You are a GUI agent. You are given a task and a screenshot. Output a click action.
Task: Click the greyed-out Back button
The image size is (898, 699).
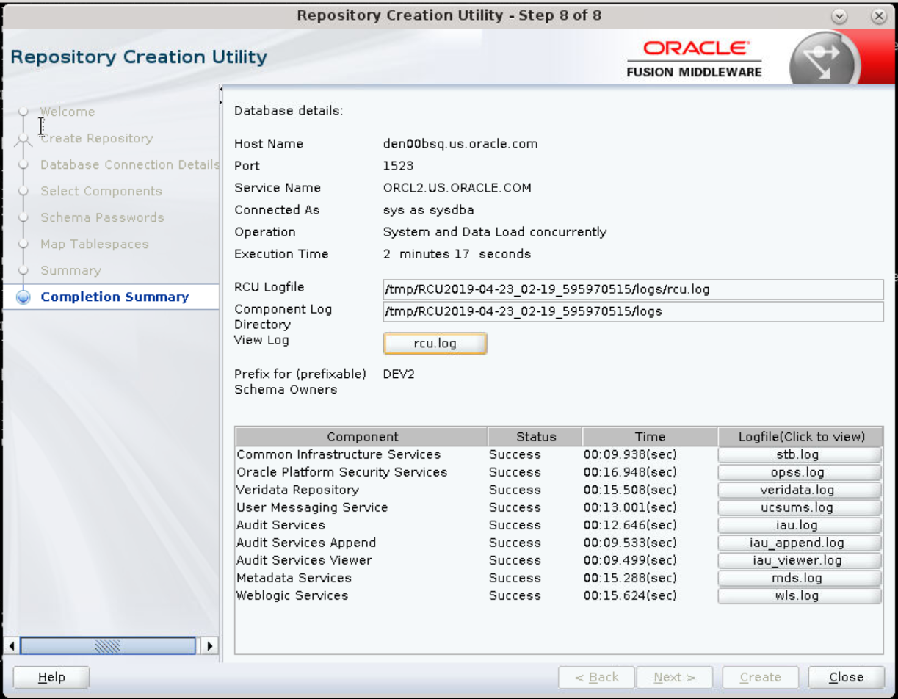click(596, 677)
